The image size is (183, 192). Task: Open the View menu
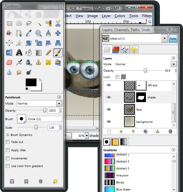pyautogui.click(x=79, y=16)
